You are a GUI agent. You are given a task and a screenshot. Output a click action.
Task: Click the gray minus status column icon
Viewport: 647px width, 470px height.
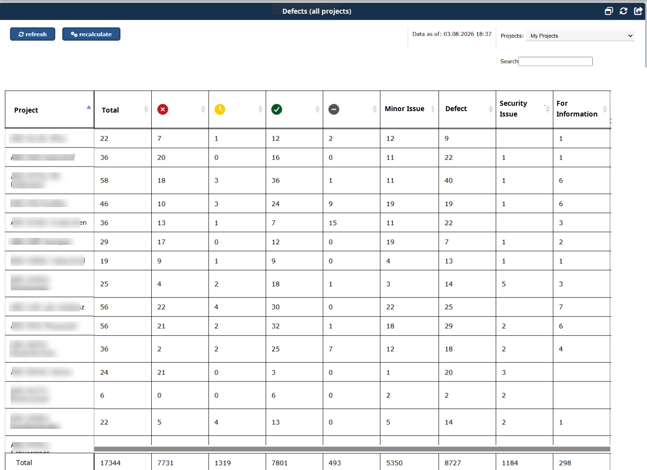click(x=334, y=109)
